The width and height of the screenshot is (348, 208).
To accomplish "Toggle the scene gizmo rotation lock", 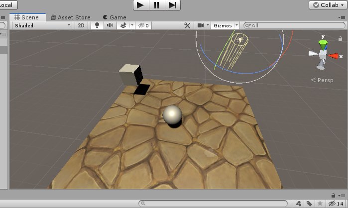I will pyautogui.click(x=340, y=39).
